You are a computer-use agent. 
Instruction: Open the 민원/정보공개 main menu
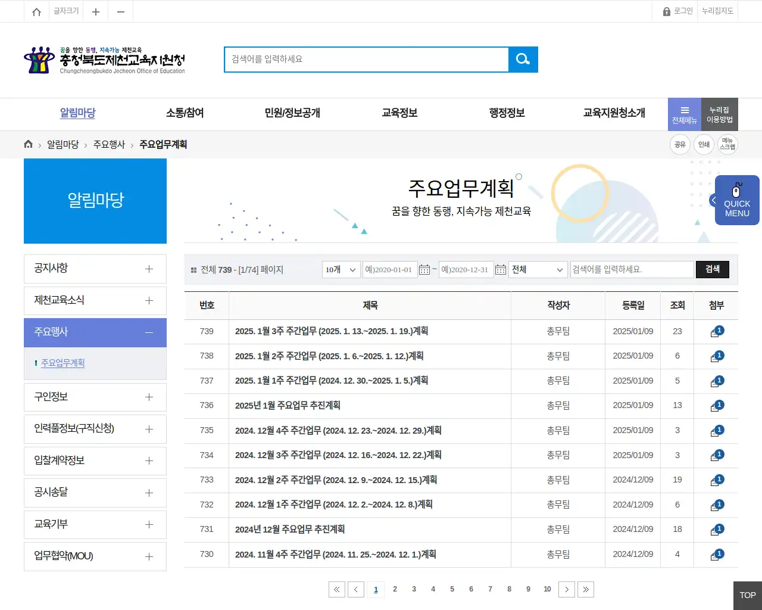point(292,113)
